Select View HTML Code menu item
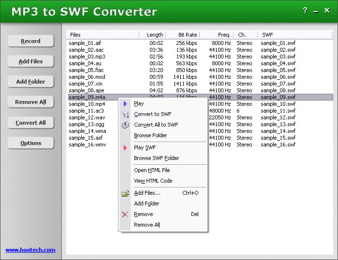The height and width of the screenshot is (260, 338). click(x=153, y=181)
